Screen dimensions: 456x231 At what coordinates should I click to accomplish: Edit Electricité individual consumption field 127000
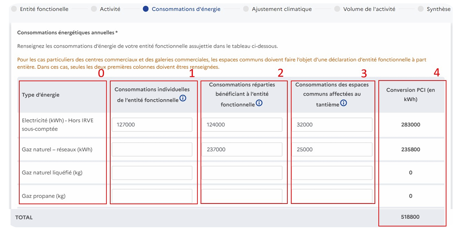[152, 125]
